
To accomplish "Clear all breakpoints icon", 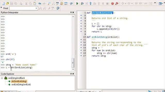I will pos(117,4).
